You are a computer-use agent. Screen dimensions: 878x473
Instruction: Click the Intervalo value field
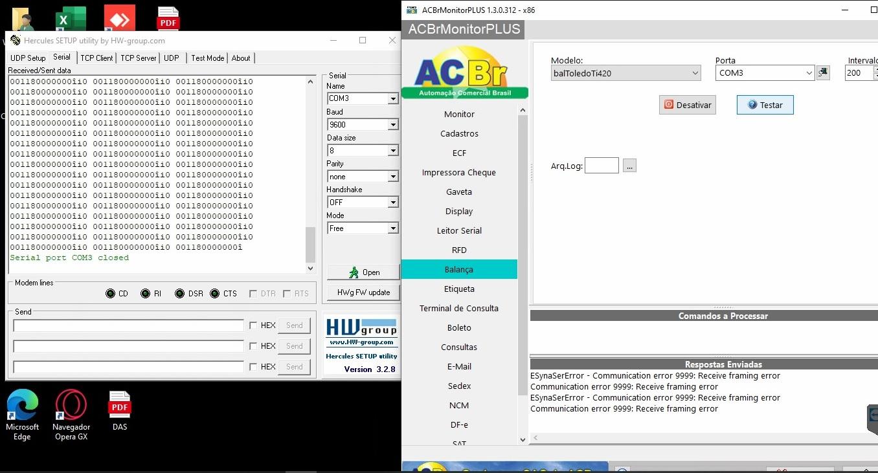coord(859,73)
